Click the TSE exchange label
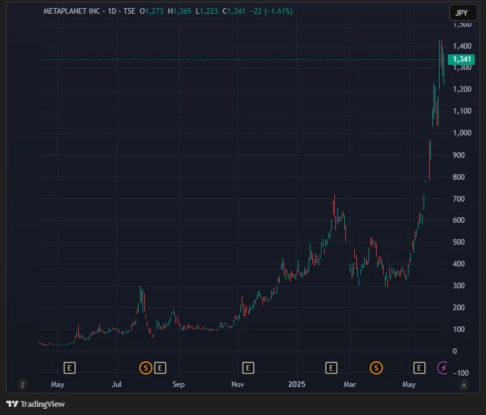This screenshot has width=486, height=415. [129, 11]
